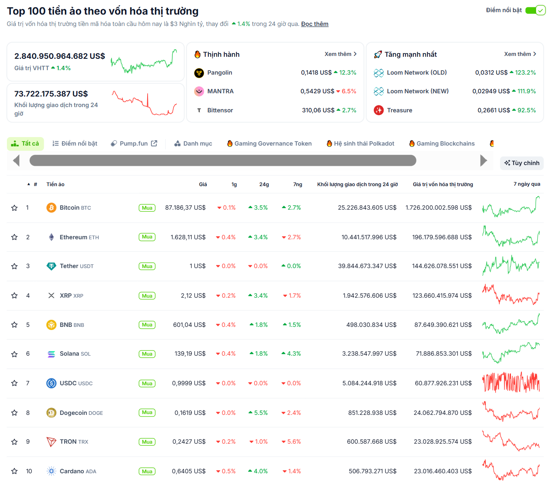Select the Gaming Blockchains tab
This screenshot has width=547, height=483.
click(442, 144)
